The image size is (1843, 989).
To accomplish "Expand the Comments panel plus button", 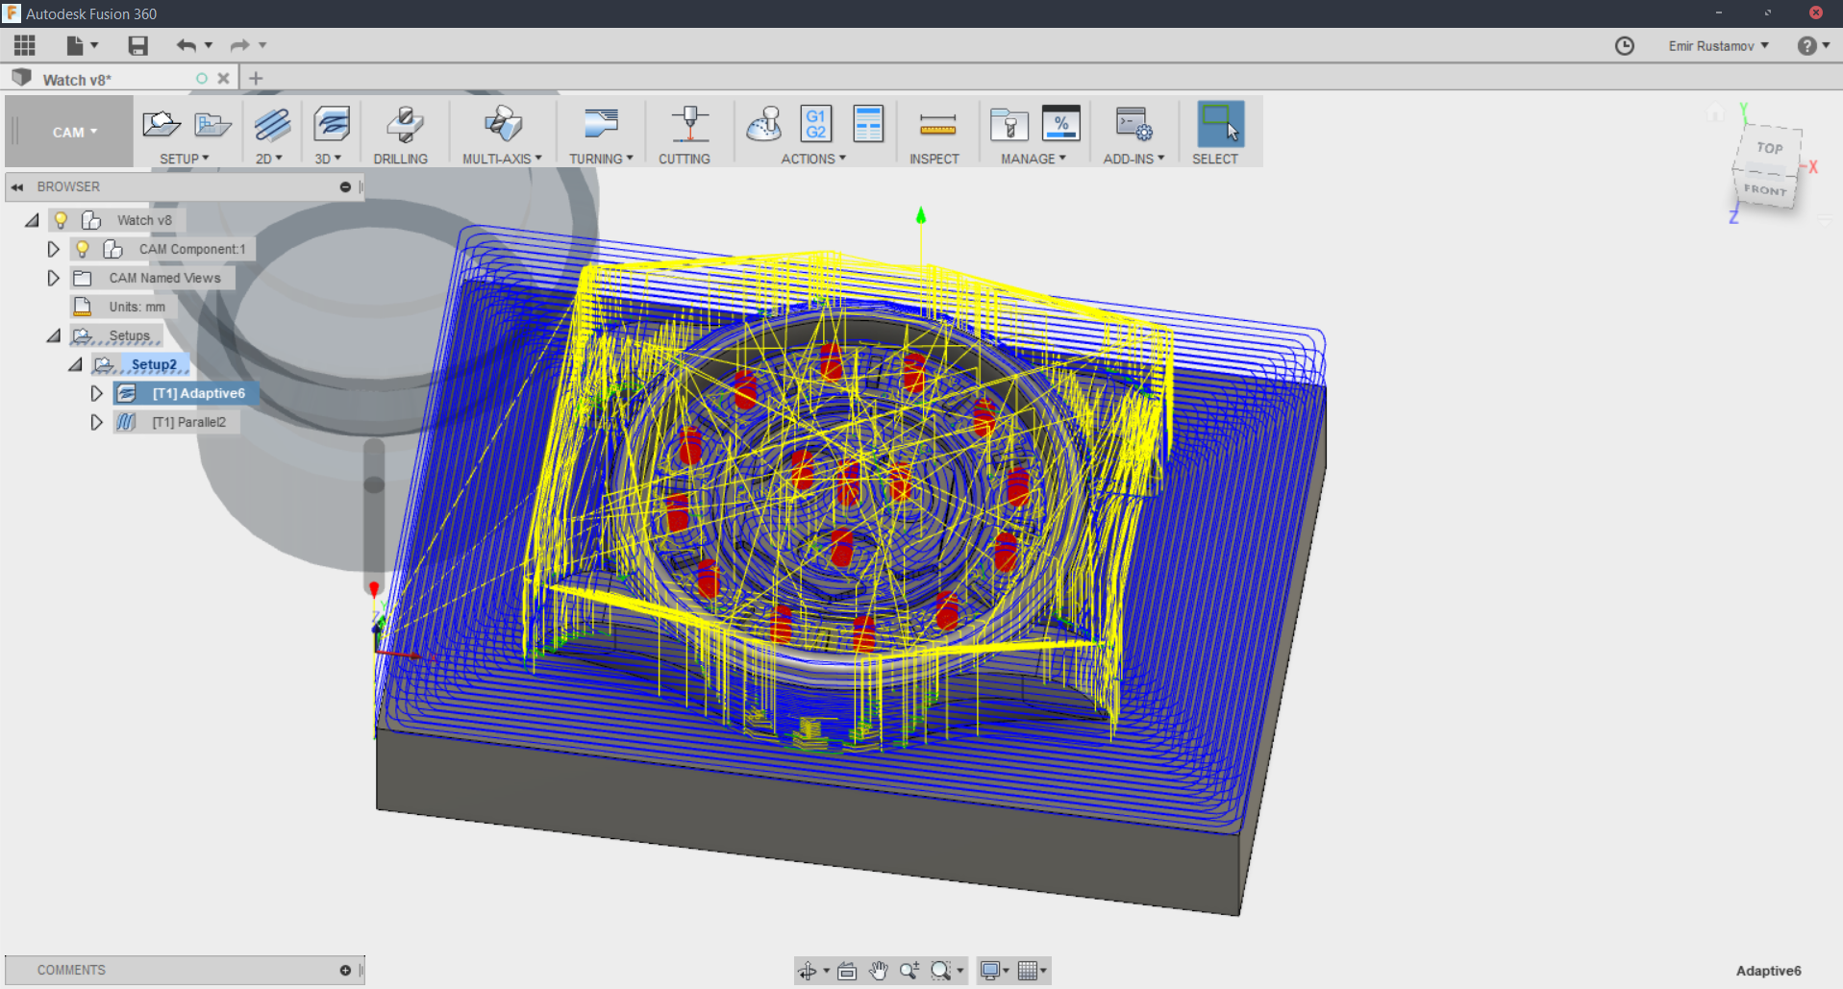I will click(345, 971).
